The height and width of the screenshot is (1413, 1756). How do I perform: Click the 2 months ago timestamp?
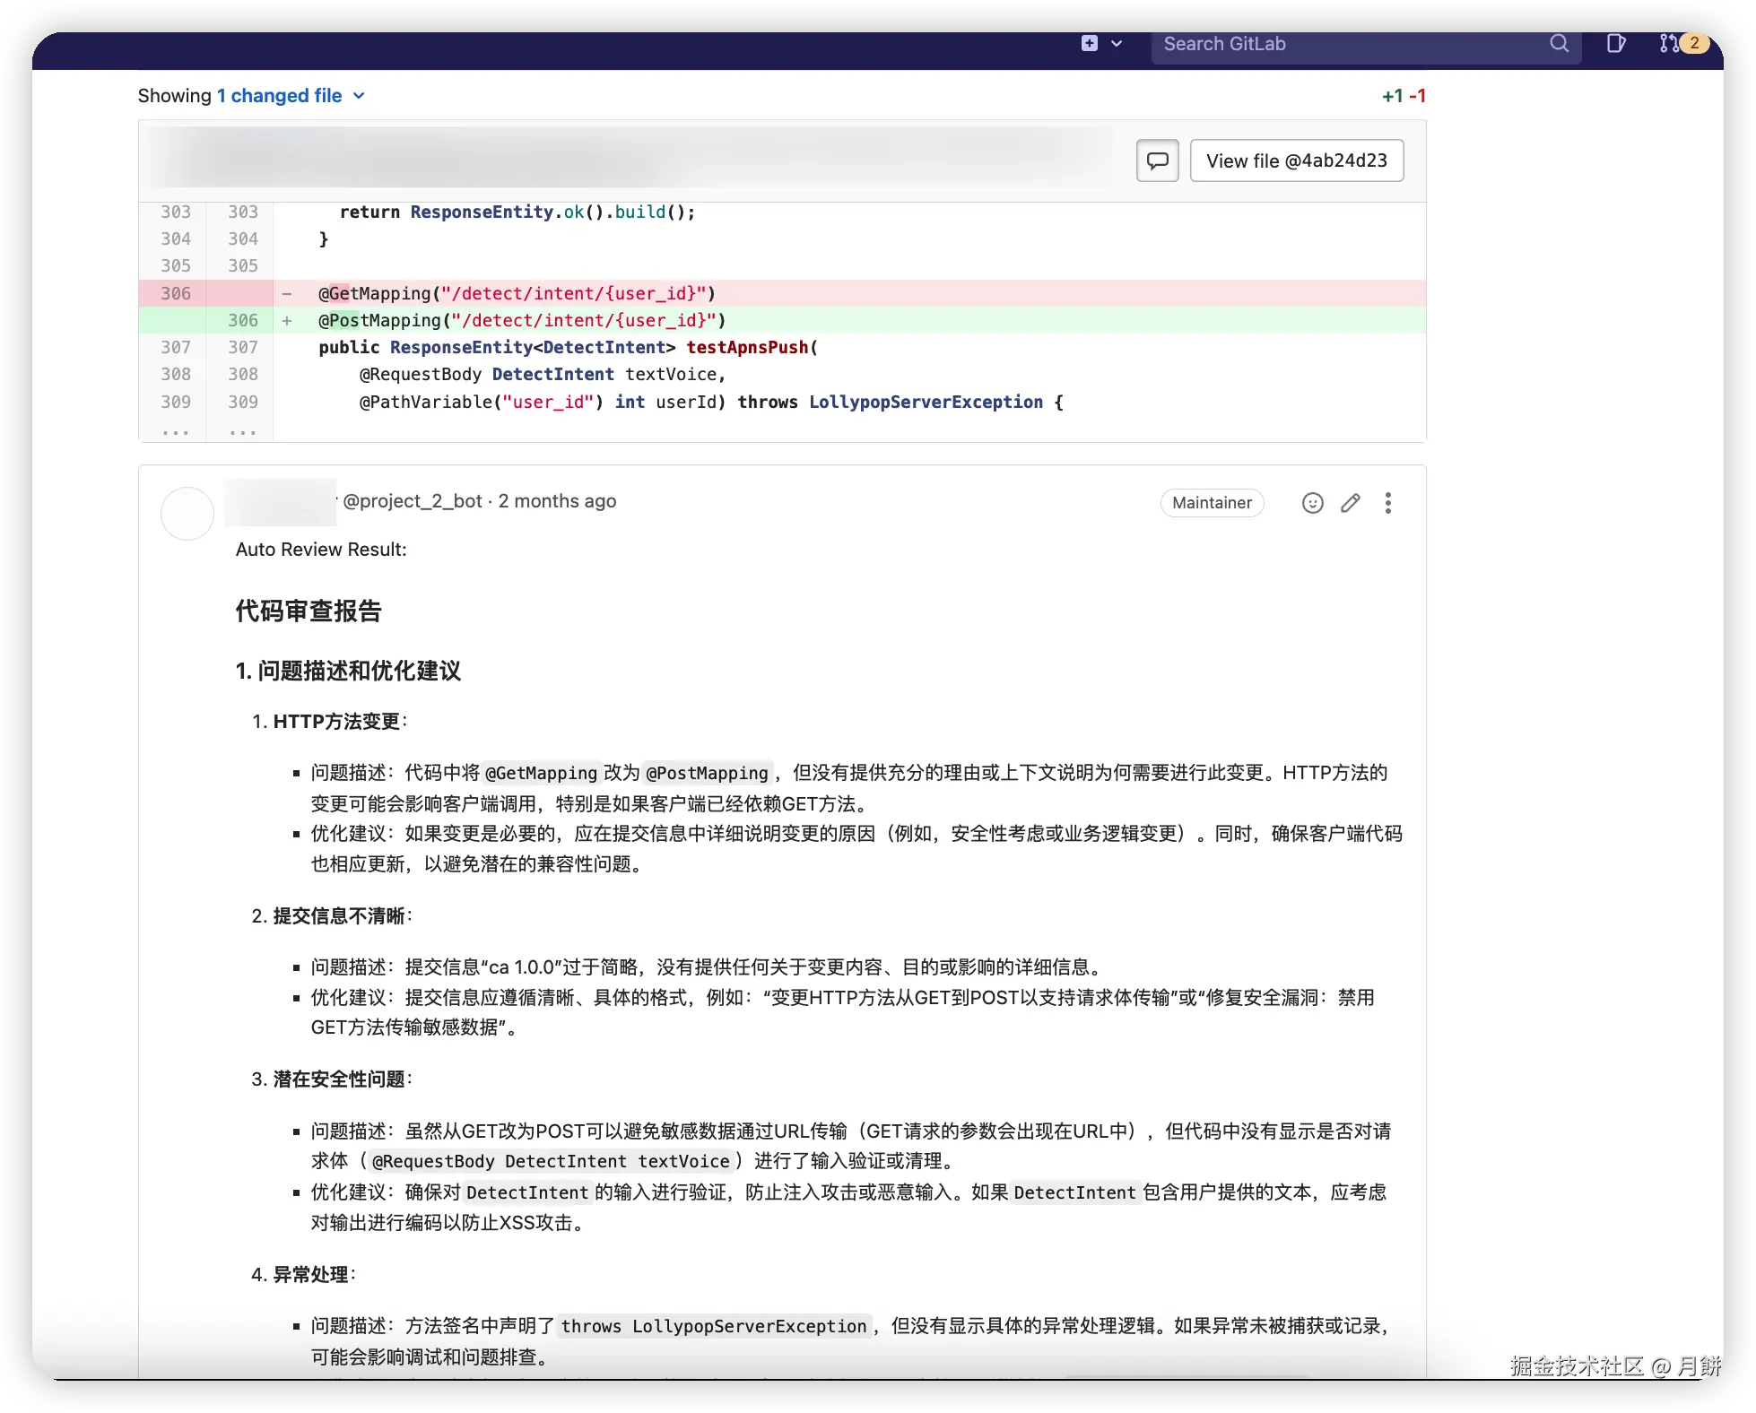[x=557, y=501]
